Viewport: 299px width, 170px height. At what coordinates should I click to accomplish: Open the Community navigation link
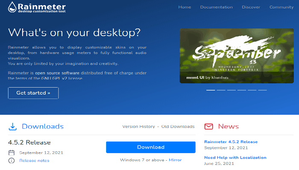pos(281,7)
